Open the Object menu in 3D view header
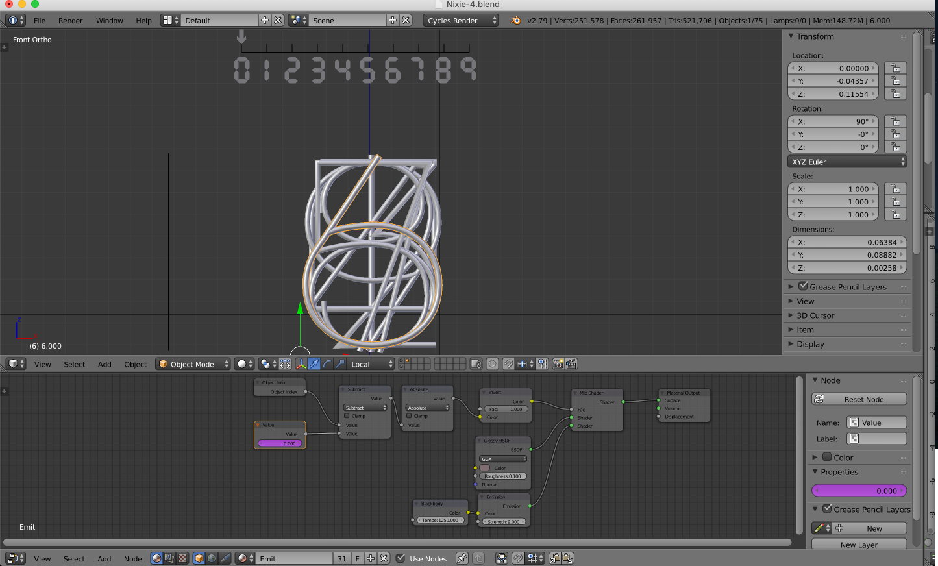Image resolution: width=938 pixels, height=566 pixels. point(135,364)
